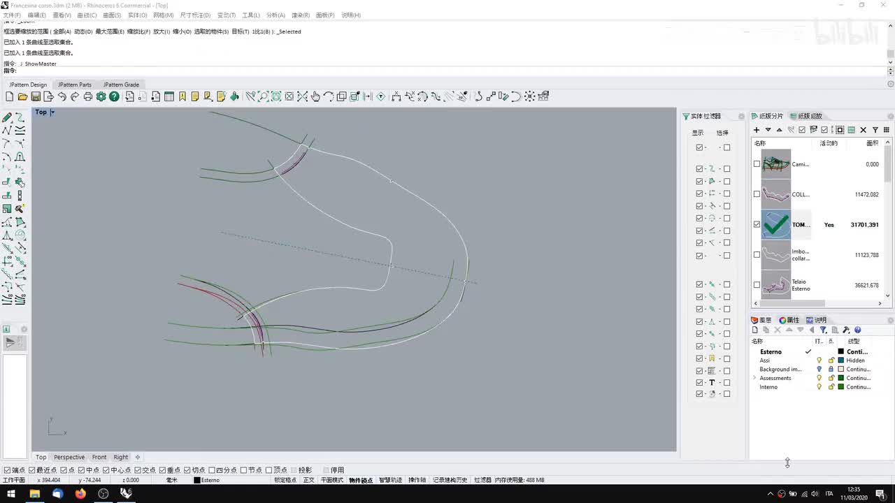Switch to the Perspective viewport tab
895x503 pixels.
pos(69,457)
